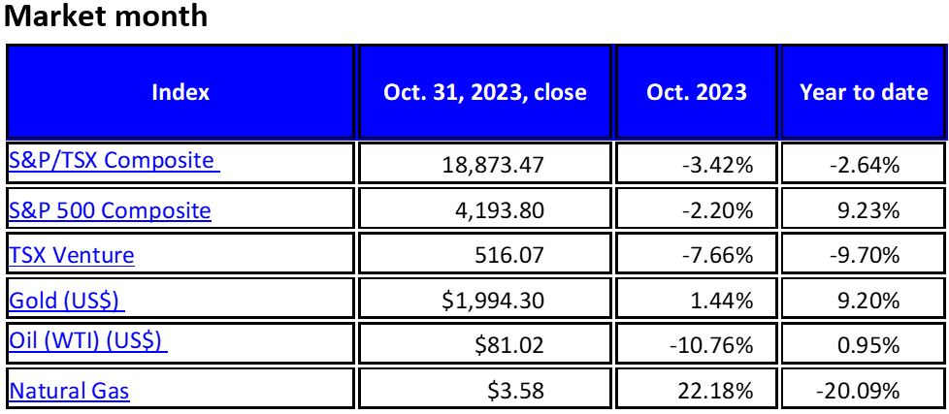
Task: Select the 516.07 closing value cell
Action: pos(485,256)
